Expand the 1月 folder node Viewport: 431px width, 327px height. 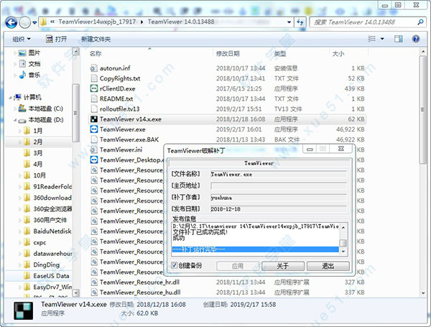click(20, 131)
